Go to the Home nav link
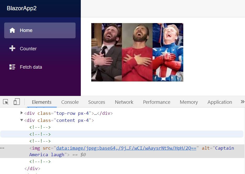The image size is (245, 174). [x=40, y=30]
